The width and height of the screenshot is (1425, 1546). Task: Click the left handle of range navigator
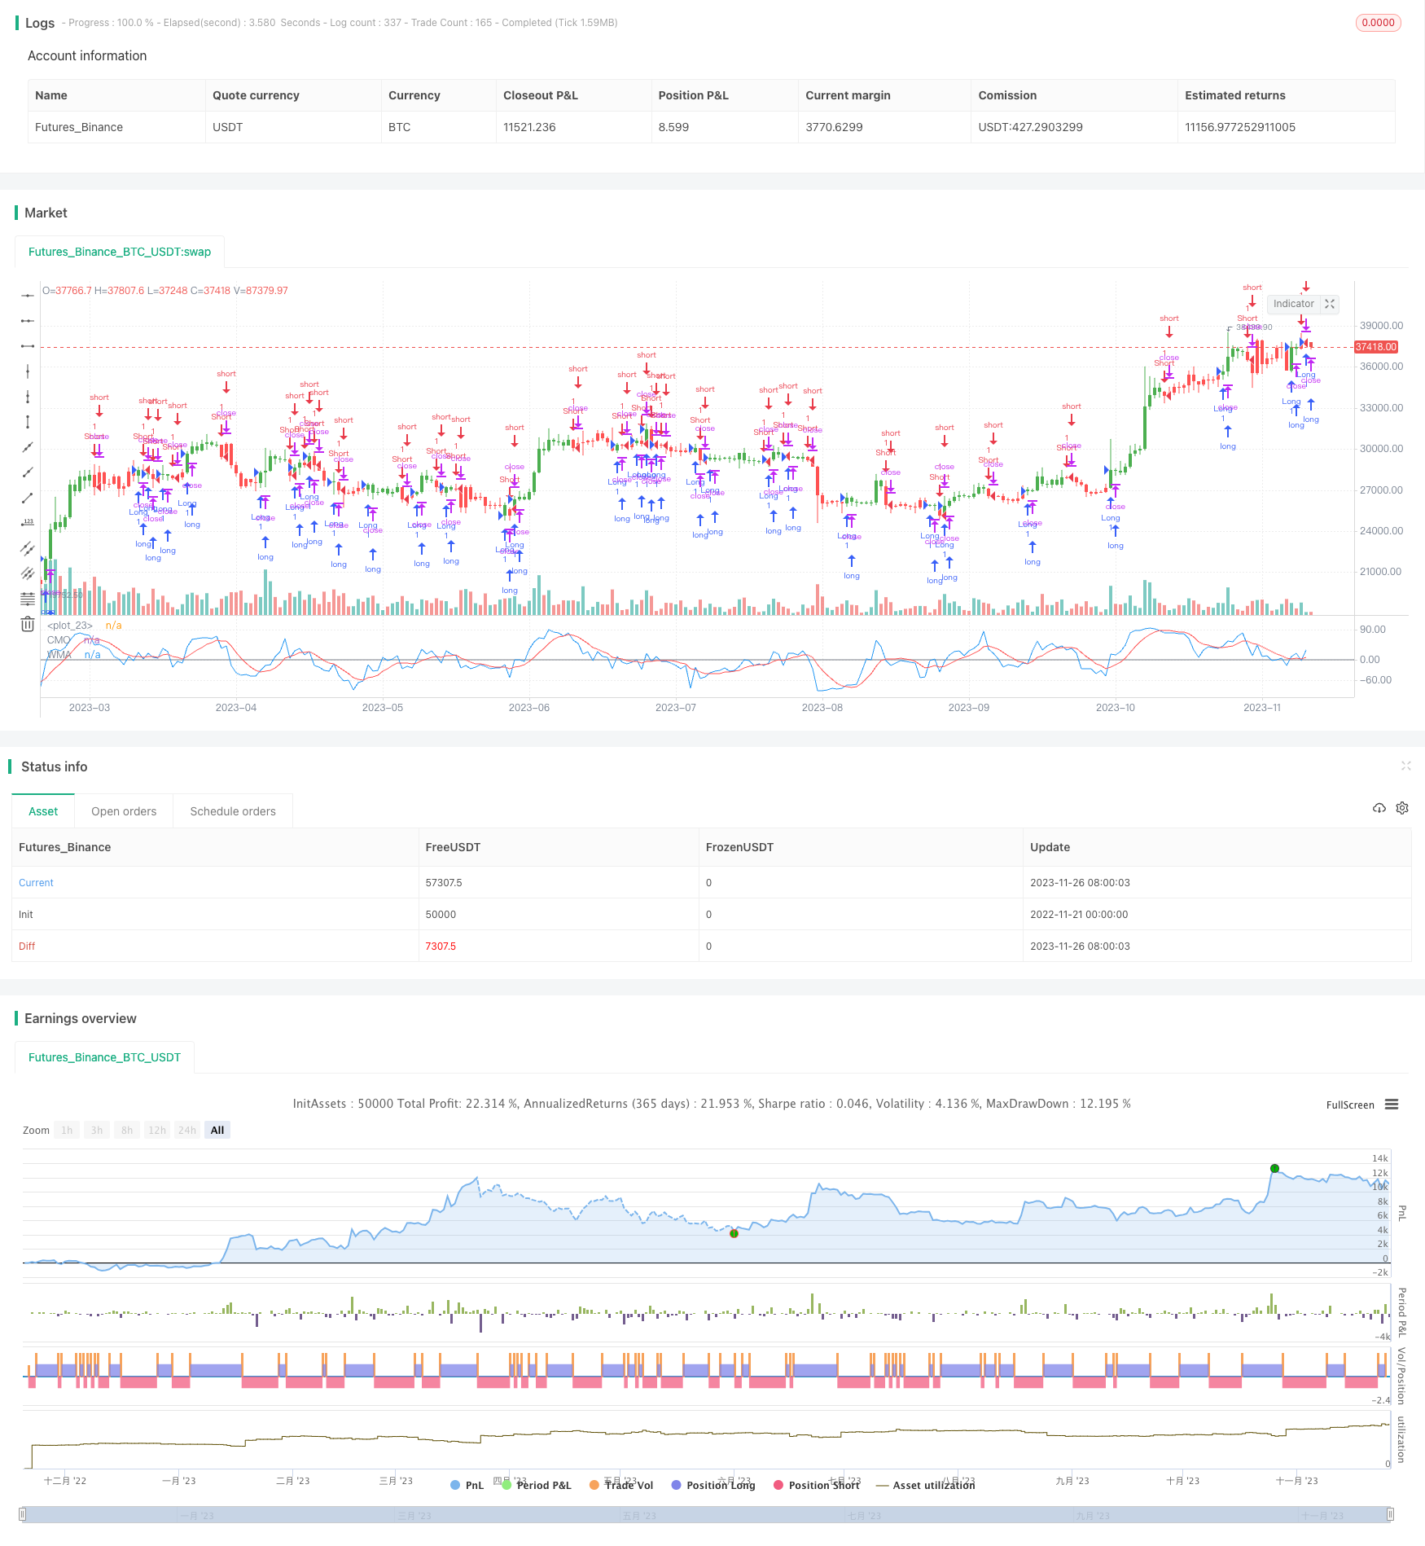23,1514
